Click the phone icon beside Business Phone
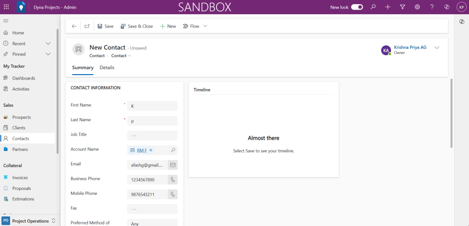 pos(173,180)
